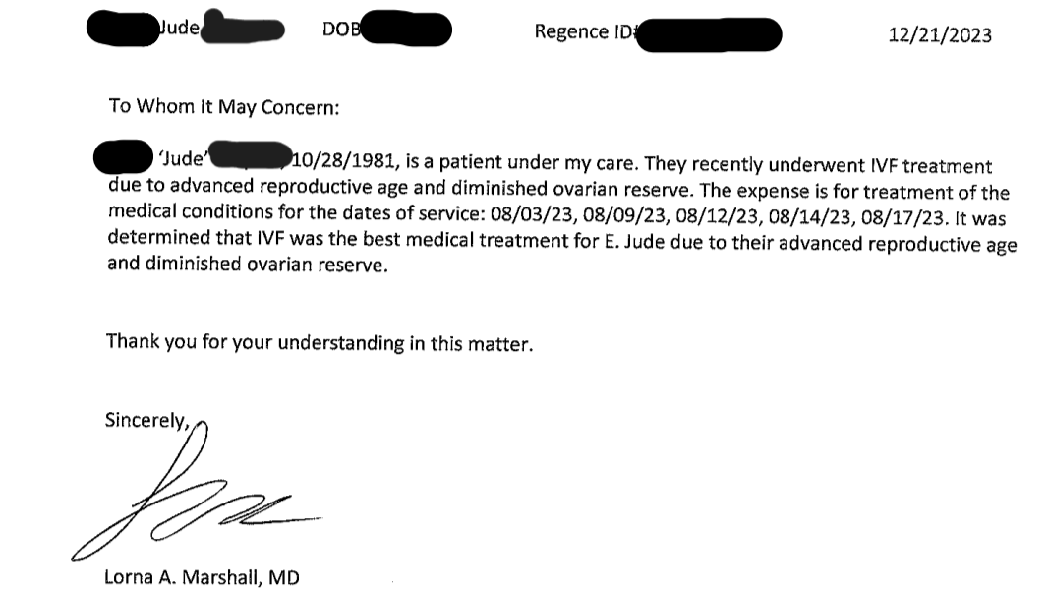Image resolution: width=1048 pixels, height=592 pixels.
Task: Click the word 'Sincerely,'
Action: pos(146,420)
